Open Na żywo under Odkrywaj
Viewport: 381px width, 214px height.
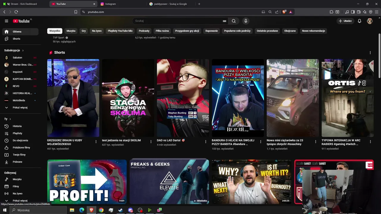(20, 194)
